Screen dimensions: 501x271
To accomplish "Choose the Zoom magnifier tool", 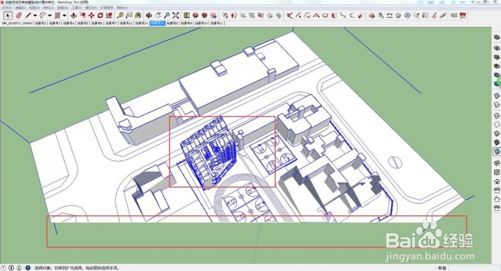I will pyautogui.click(x=167, y=15).
